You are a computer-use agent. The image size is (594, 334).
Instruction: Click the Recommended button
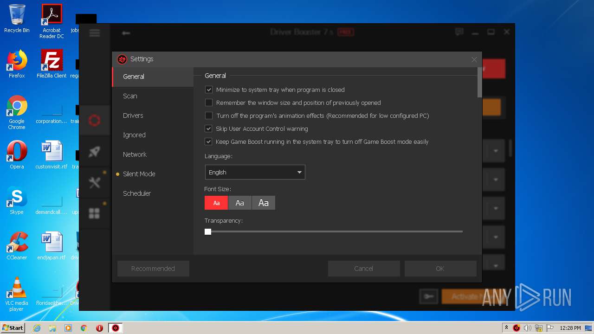point(153,269)
